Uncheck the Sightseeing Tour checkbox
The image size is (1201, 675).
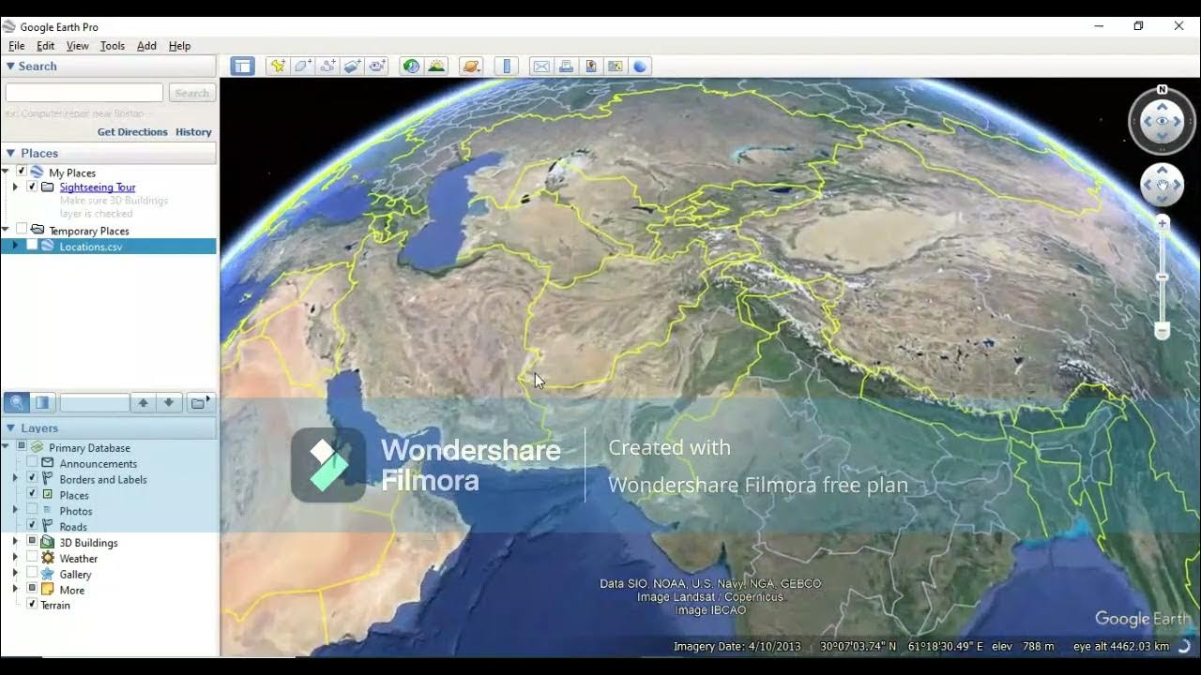point(32,187)
